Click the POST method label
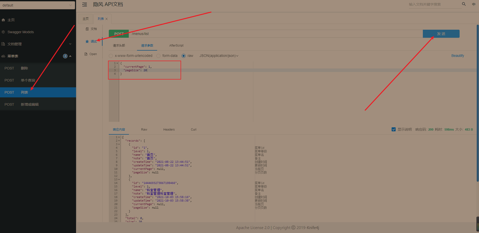 pos(119,34)
